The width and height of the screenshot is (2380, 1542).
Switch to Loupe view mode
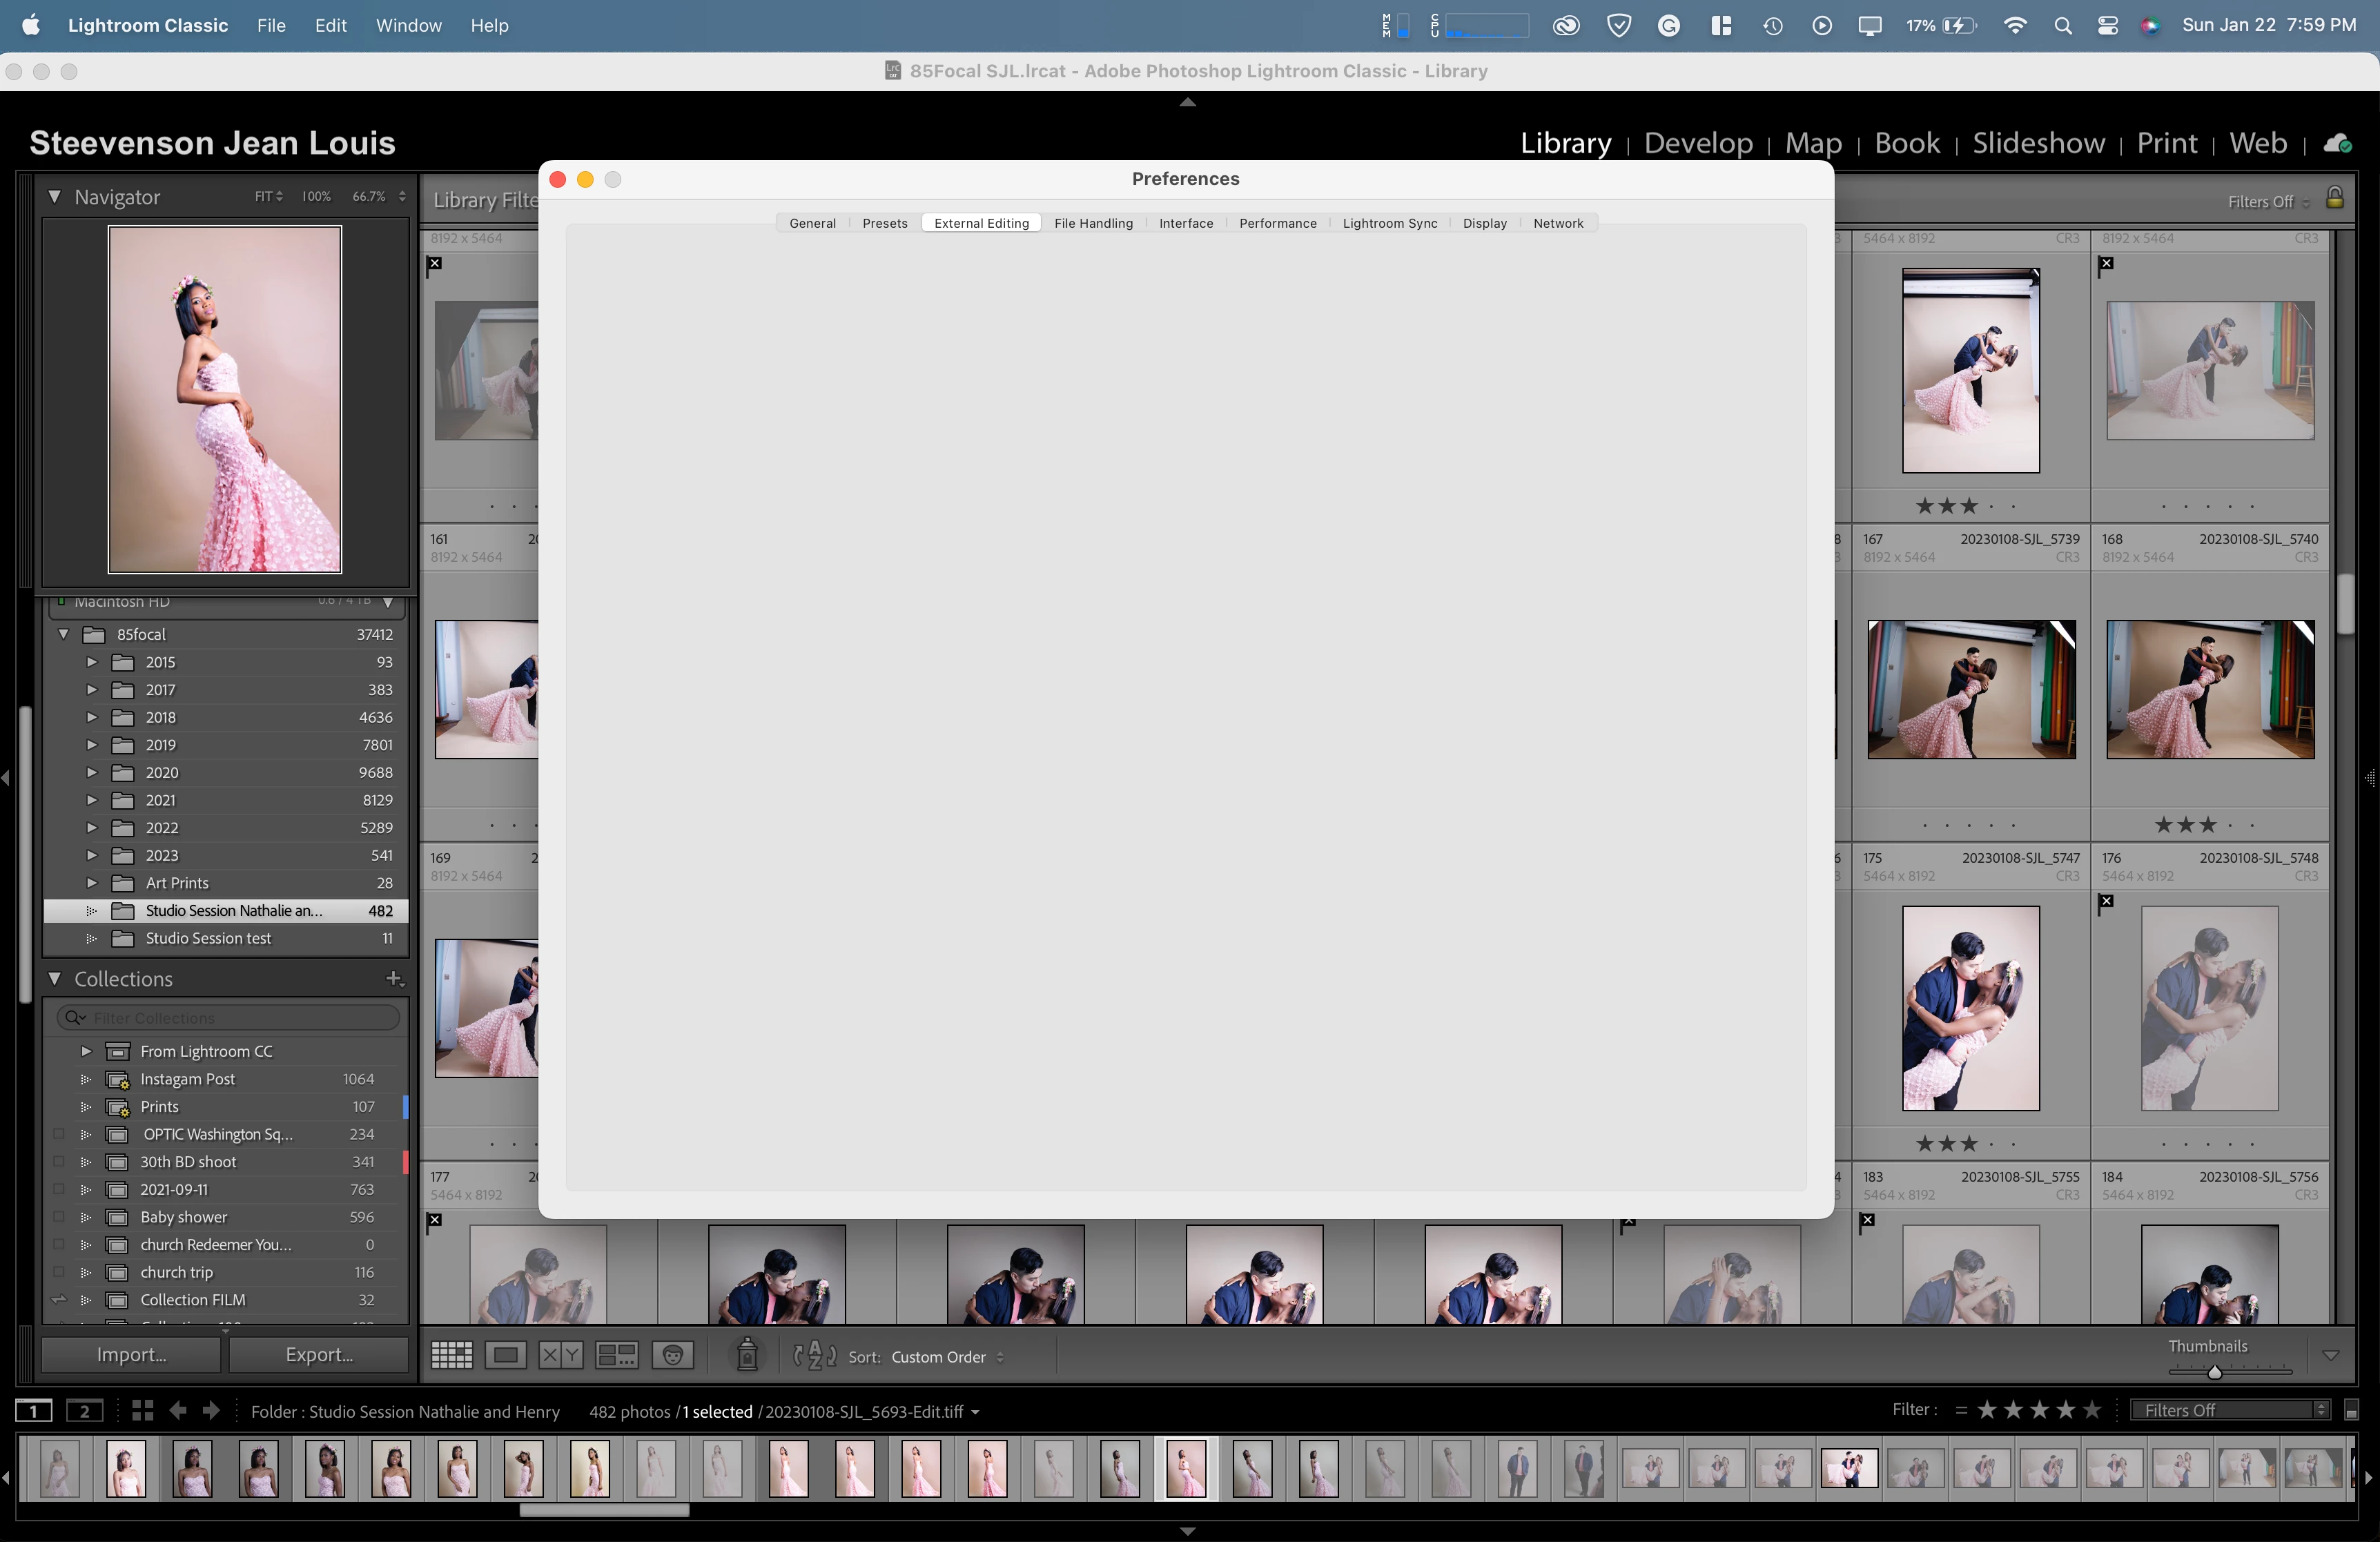[x=506, y=1356]
